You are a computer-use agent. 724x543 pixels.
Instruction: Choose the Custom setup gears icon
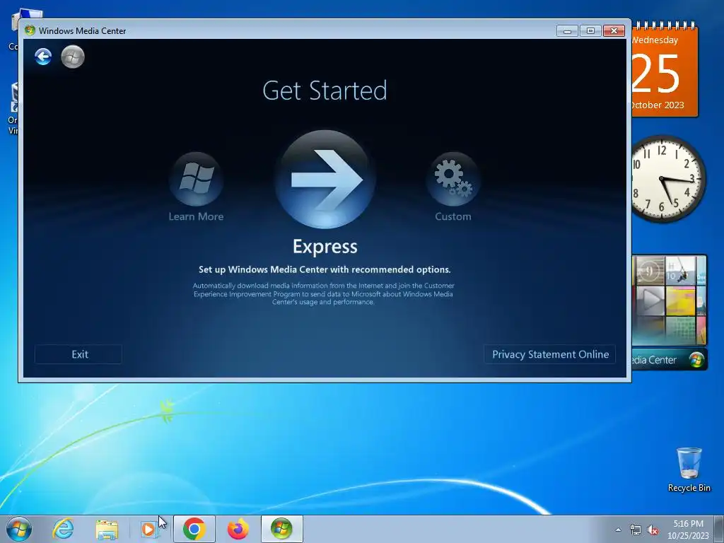coord(453,179)
